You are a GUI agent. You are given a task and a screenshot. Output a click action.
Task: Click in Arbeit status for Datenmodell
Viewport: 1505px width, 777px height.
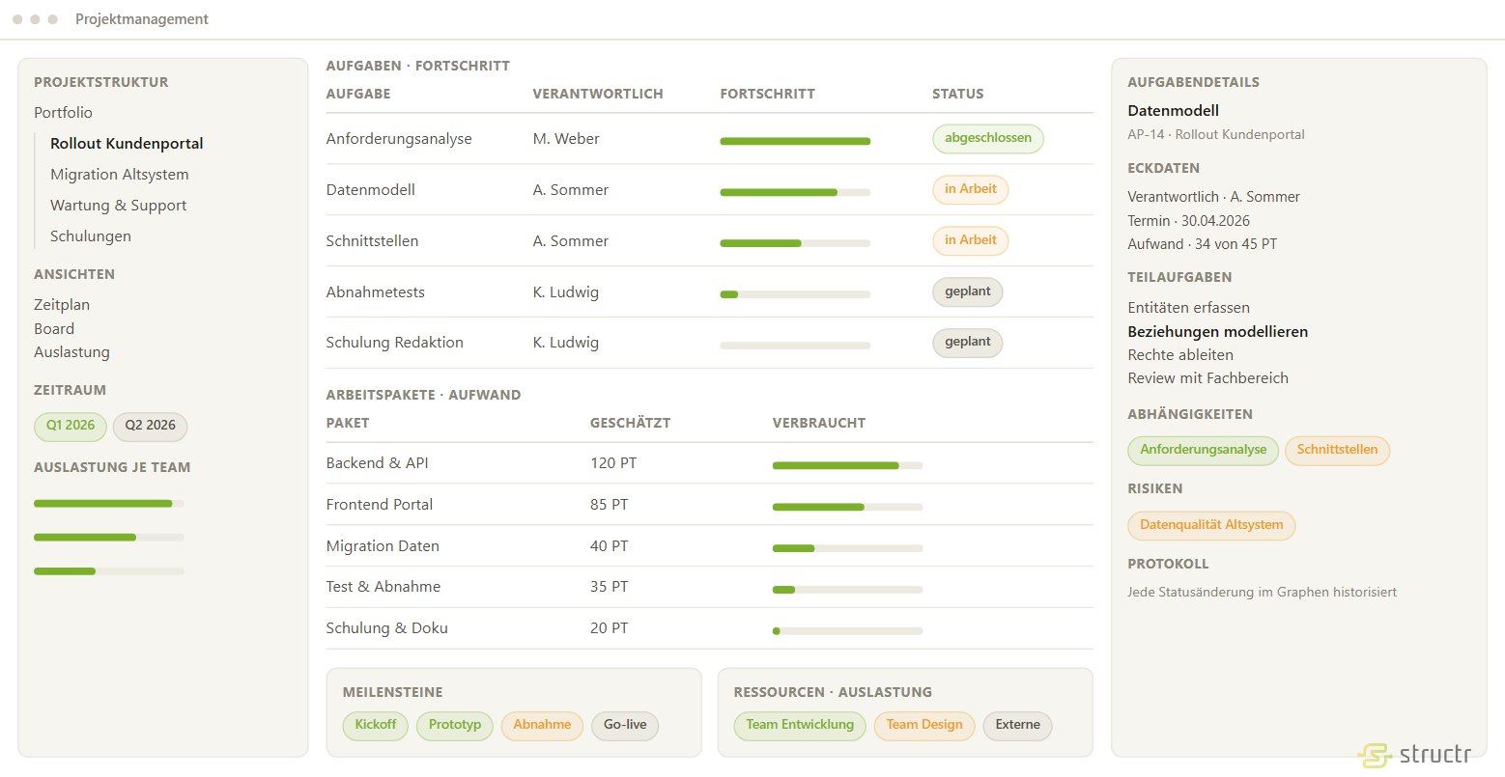[970, 189]
